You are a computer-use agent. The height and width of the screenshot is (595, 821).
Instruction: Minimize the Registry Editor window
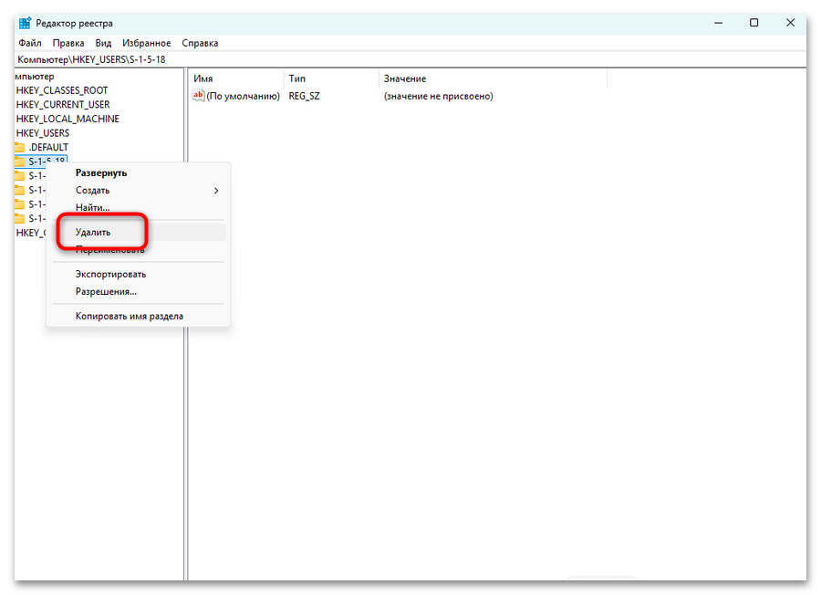click(719, 23)
